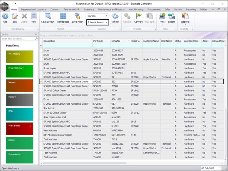The height and width of the screenshot is (171, 228).
Task: Click the Convert flag icon
Action: (138, 16)
